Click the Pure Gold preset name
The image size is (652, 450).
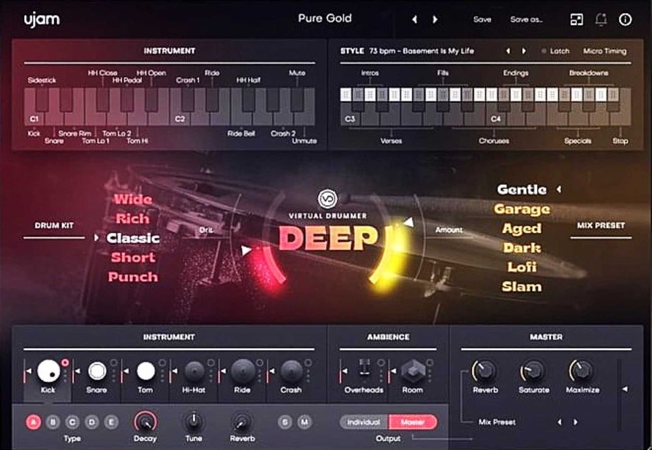click(325, 18)
